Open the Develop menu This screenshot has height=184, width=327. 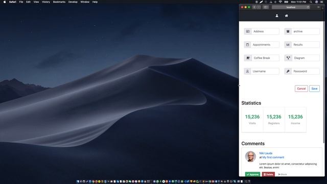(73, 2)
